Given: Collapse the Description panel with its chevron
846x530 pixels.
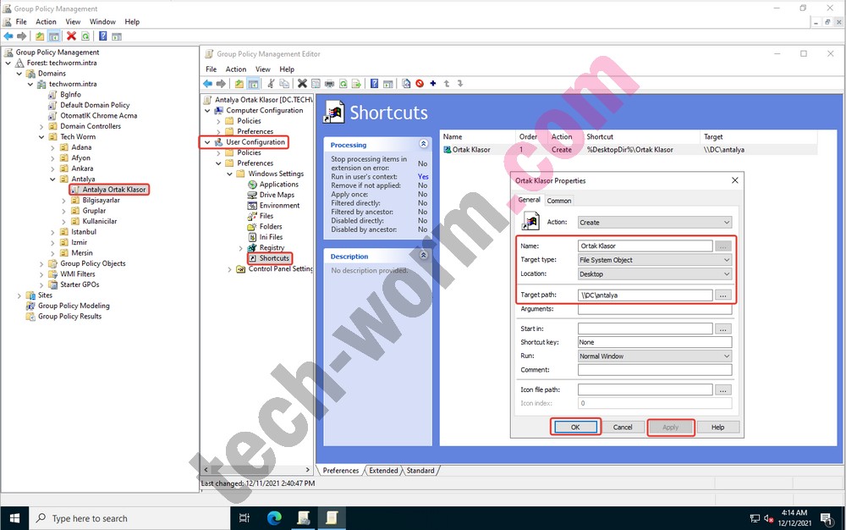Looking at the screenshot, I should [x=424, y=257].
